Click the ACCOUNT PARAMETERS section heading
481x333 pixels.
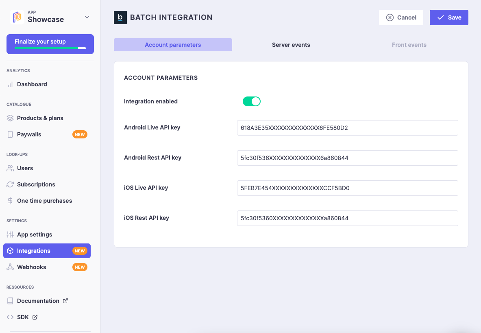tap(161, 78)
